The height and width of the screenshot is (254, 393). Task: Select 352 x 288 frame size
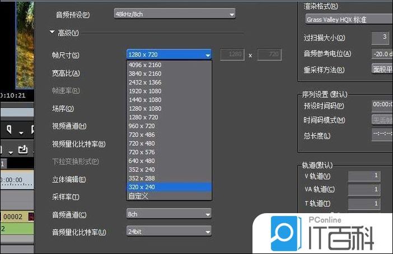click(x=169, y=178)
